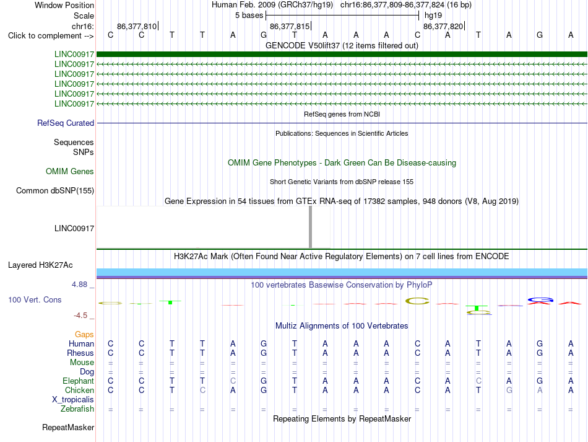
Task: Click the faded C in the Chicken row
Action: pos(202,390)
